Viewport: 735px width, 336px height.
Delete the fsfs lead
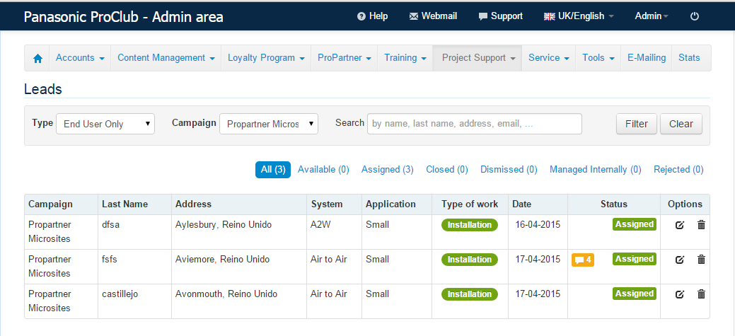click(x=701, y=260)
